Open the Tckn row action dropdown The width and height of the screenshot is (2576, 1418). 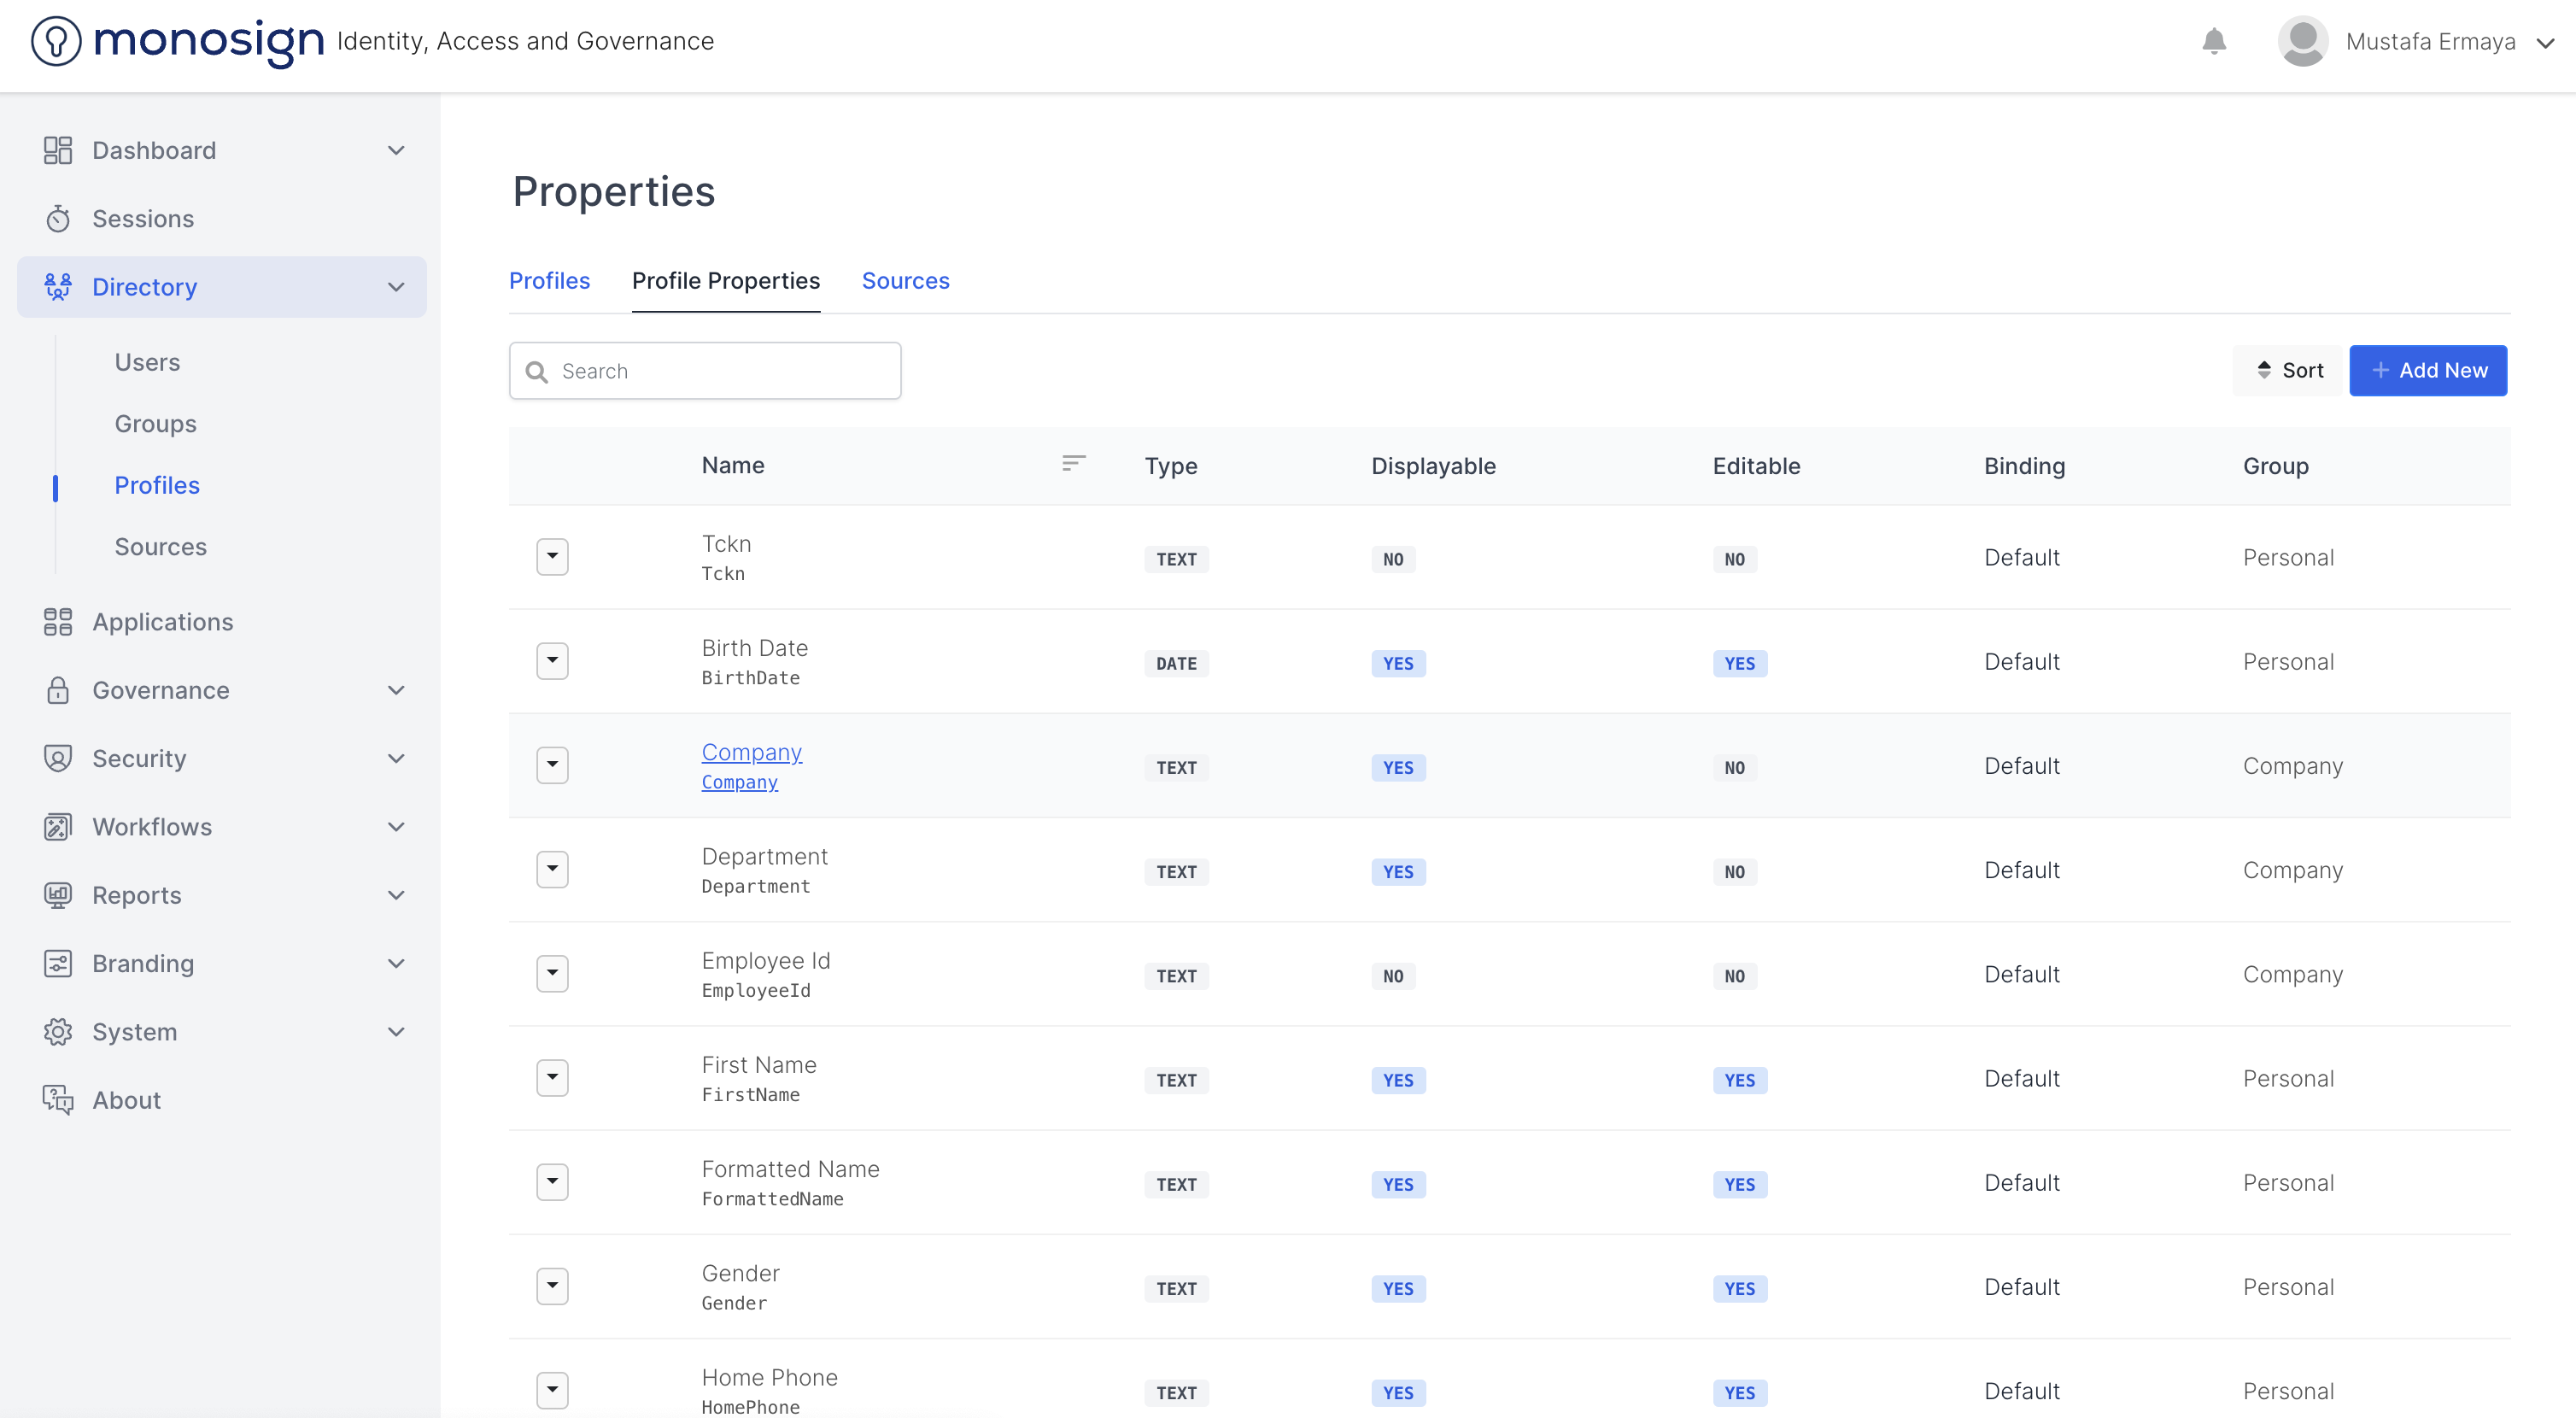[552, 557]
